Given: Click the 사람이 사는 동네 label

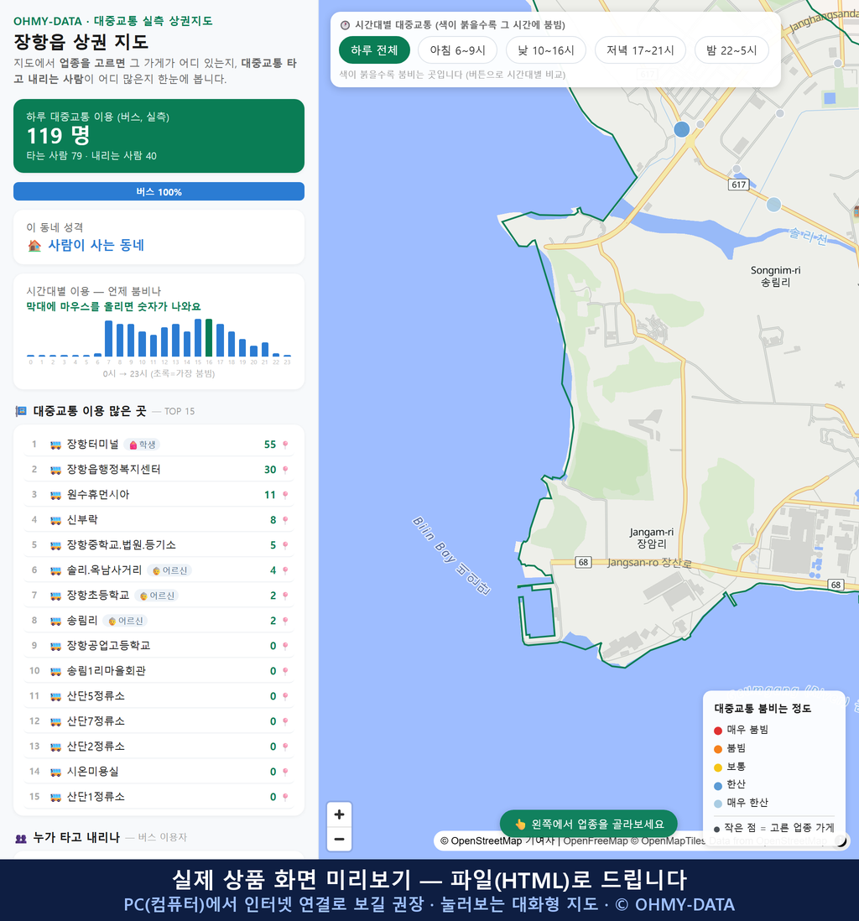Looking at the screenshot, I should coord(96,245).
